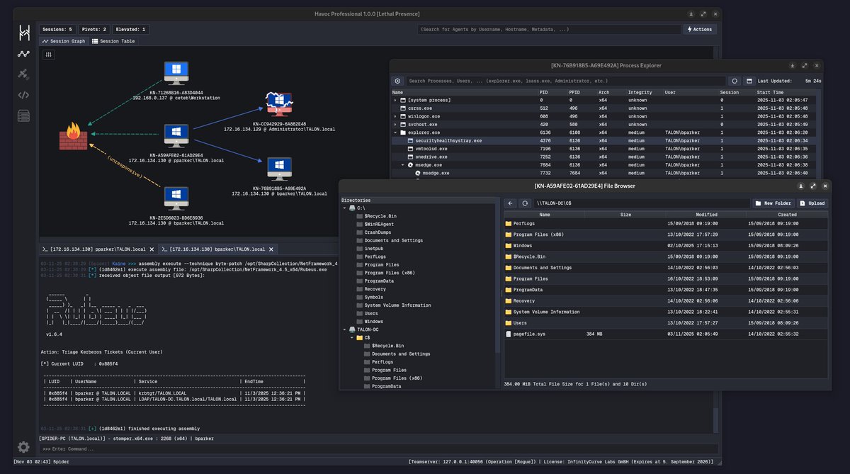
Task: Select ProgramData row in file list
Action: [x=666, y=290]
